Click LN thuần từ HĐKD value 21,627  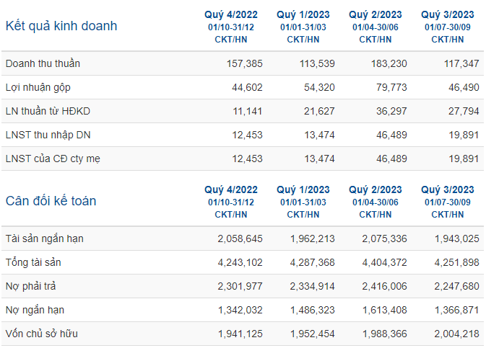[x=319, y=112]
